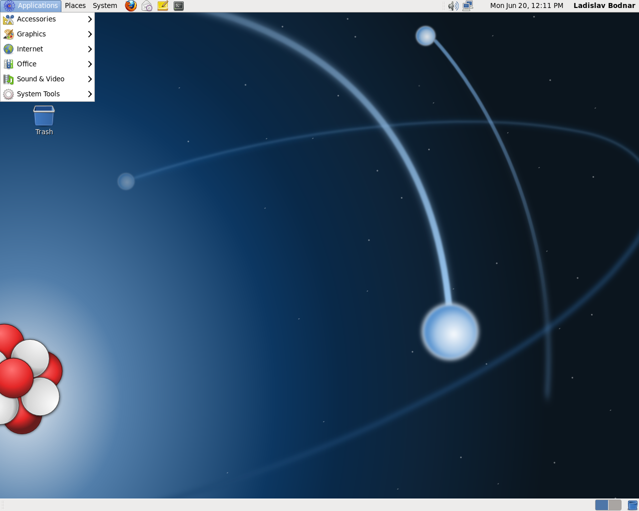The image size is (639, 511).
Task: Open the System menu
Action: [104, 5]
